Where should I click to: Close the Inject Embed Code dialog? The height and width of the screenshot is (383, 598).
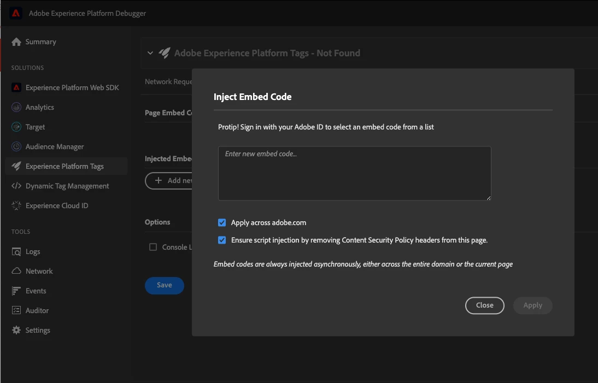pos(485,305)
